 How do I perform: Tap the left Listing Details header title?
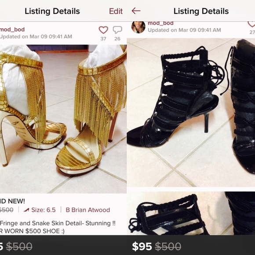[x=52, y=11]
